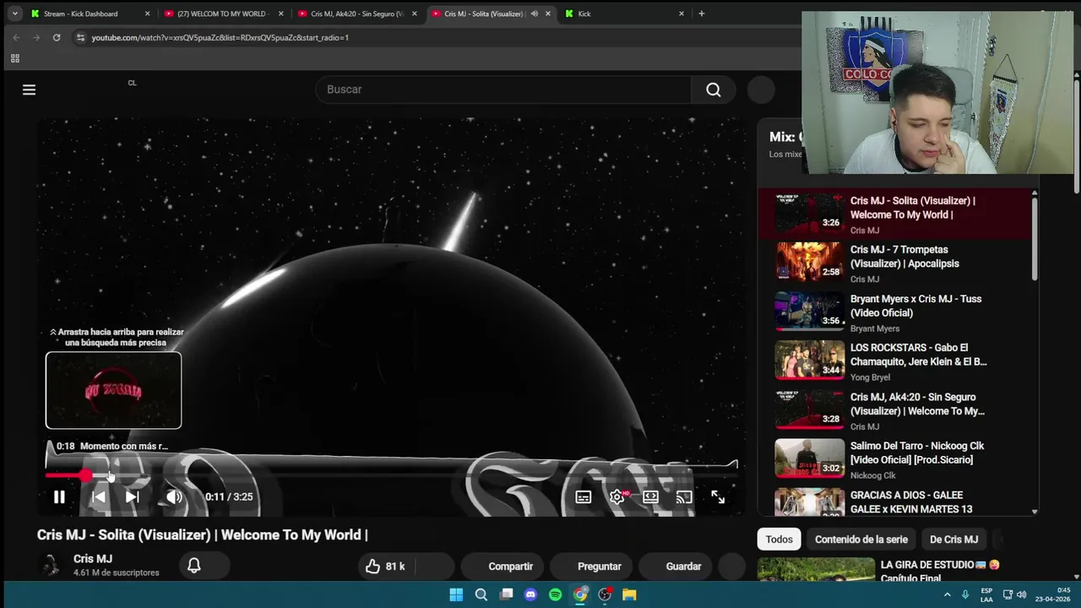Switch to the Kick browser tab
The image size is (1081, 608).
tap(625, 14)
